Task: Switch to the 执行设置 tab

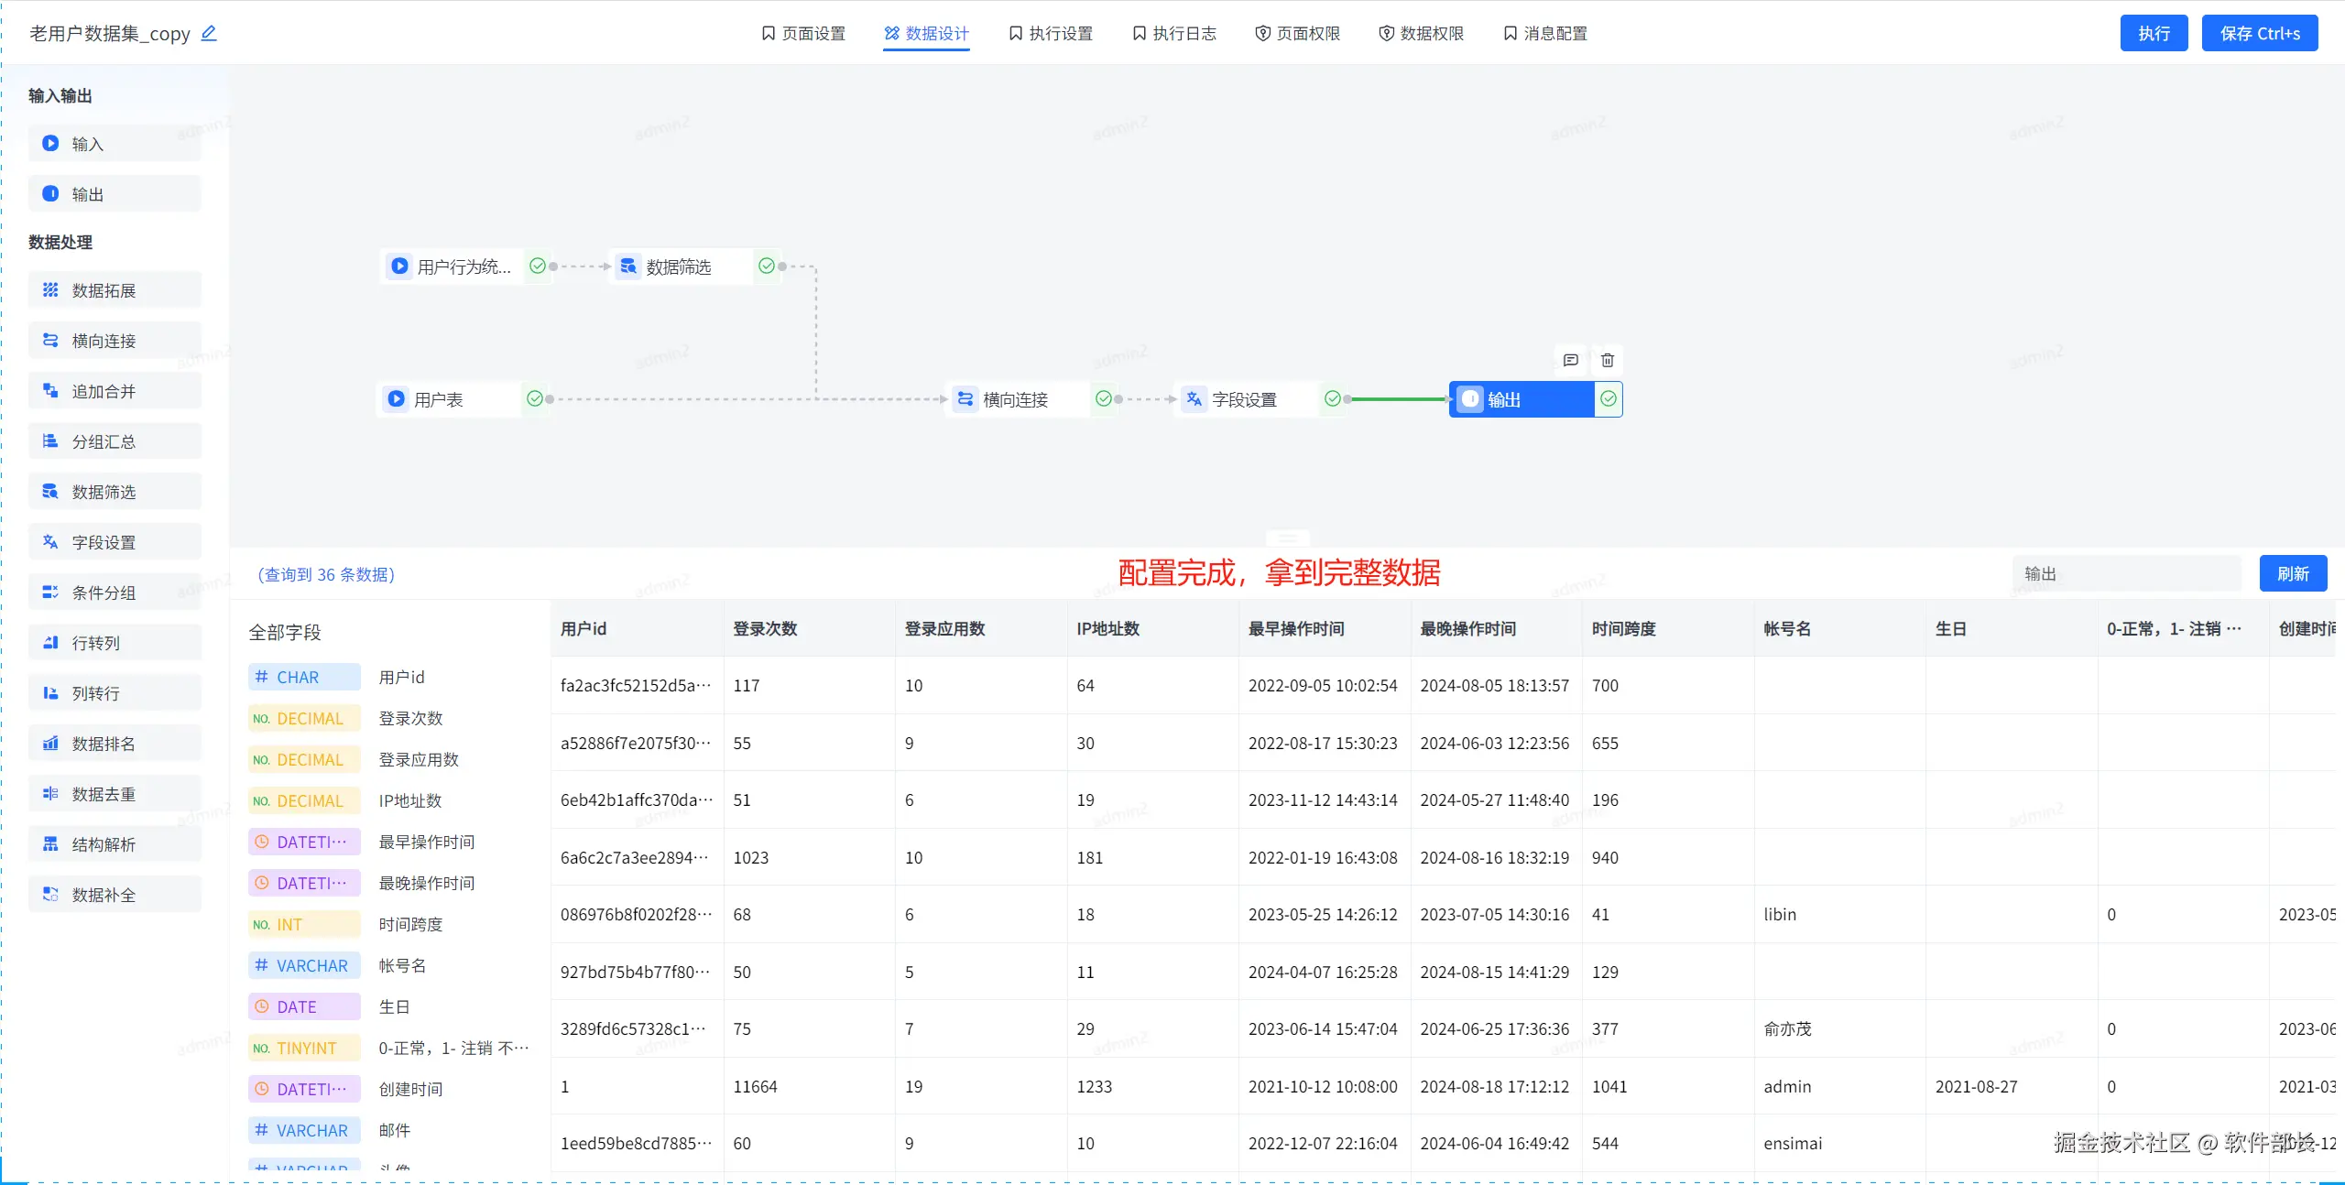Action: click(x=1051, y=34)
